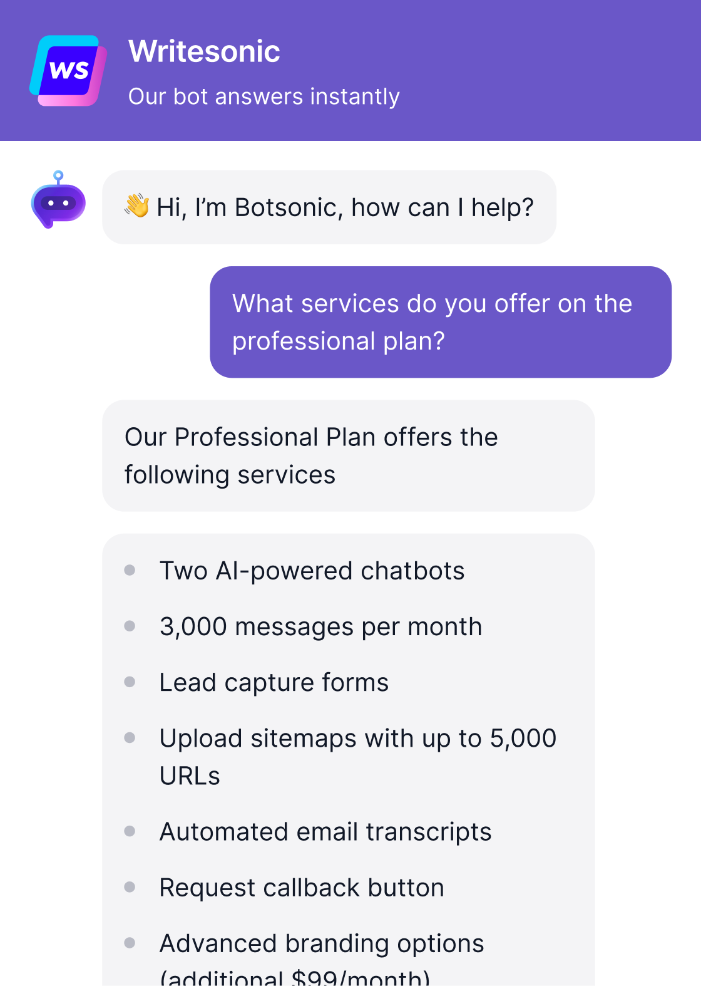Click the 'Request callback button' list item
The image size is (701, 986).
pos(302,888)
